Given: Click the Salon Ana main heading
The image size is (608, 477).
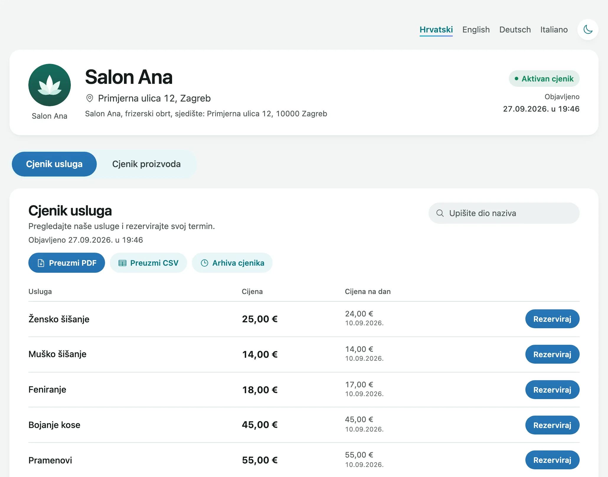Looking at the screenshot, I should pos(129,77).
